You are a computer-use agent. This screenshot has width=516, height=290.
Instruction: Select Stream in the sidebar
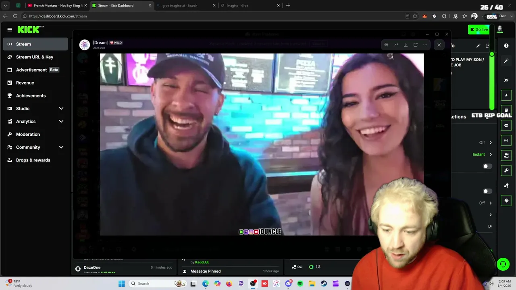tap(35, 44)
